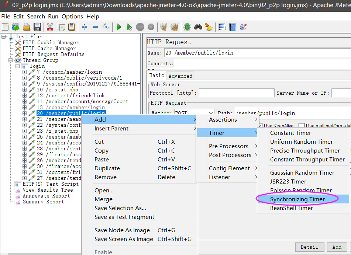Click the Protocol [http] input field
This screenshot has width=351, height=255.
point(237,93)
